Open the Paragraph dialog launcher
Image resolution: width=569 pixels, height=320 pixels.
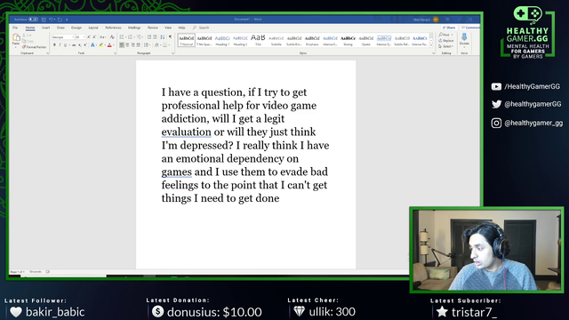tap(172, 53)
